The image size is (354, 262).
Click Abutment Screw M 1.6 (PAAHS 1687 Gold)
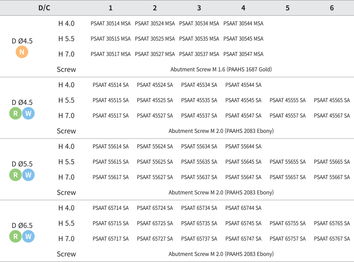(x=221, y=69)
